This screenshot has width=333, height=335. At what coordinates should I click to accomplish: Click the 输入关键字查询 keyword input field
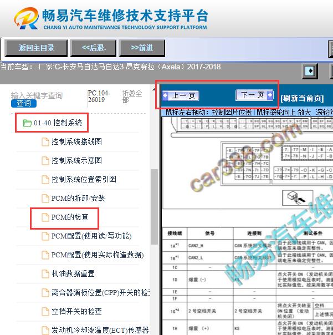[37, 95]
